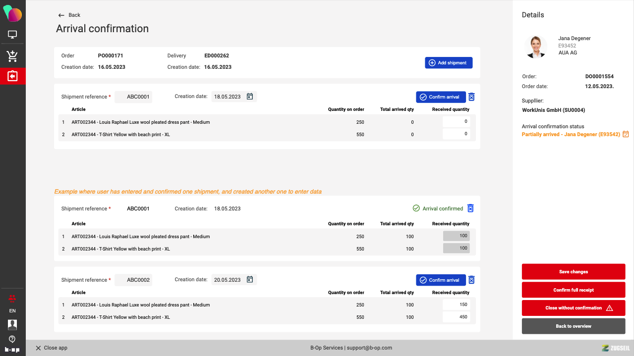Image resolution: width=634 pixels, height=356 pixels.
Task: Edit received quantity field showing 450
Action: tap(456, 317)
